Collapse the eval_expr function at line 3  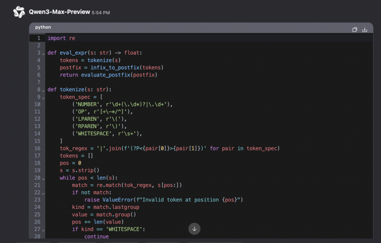tap(44, 54)
